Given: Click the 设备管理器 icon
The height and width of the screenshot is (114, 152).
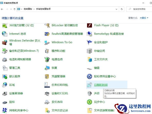Looking at the screenshot, I should pyautogui.click(x=5, y=93).
